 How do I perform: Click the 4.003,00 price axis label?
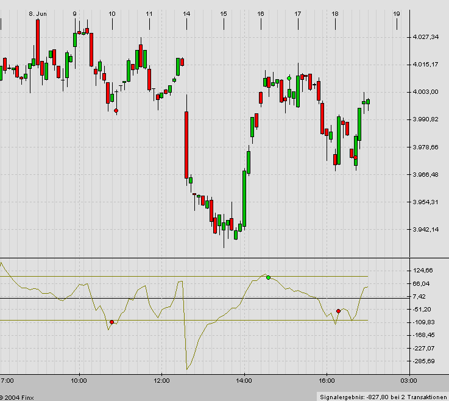pos(426,92)
